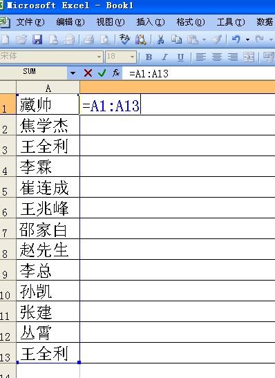275x378 pixels.
Task: Toggle Bold formatting
Action: tap(149, 57)
